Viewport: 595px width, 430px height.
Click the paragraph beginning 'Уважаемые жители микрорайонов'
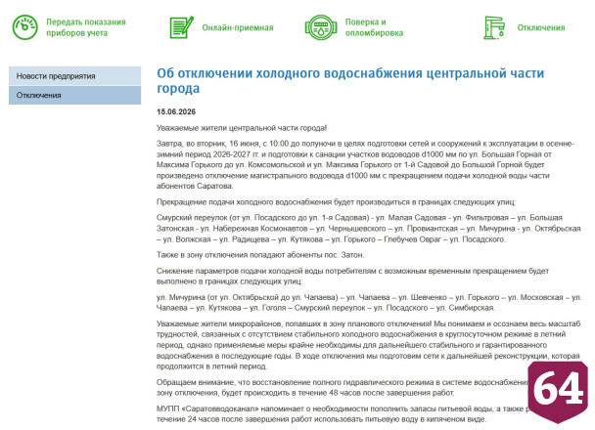pos(368,345)
